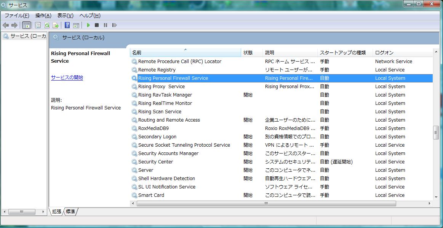
Task: Toggle the show/hide console tree button
Action: tap(26, 25)
